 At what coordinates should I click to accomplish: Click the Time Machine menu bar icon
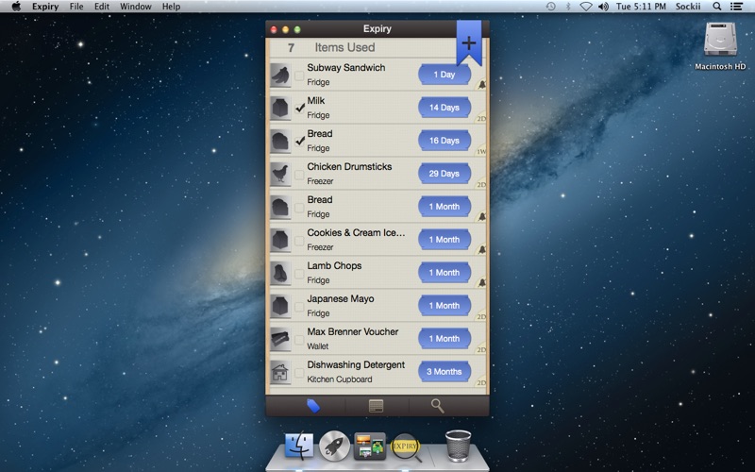click(x=551, y=7)
